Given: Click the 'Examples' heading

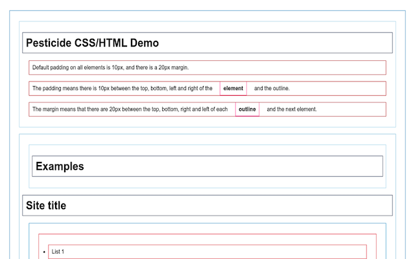Looking at the screenshot, I should point(207,166).
